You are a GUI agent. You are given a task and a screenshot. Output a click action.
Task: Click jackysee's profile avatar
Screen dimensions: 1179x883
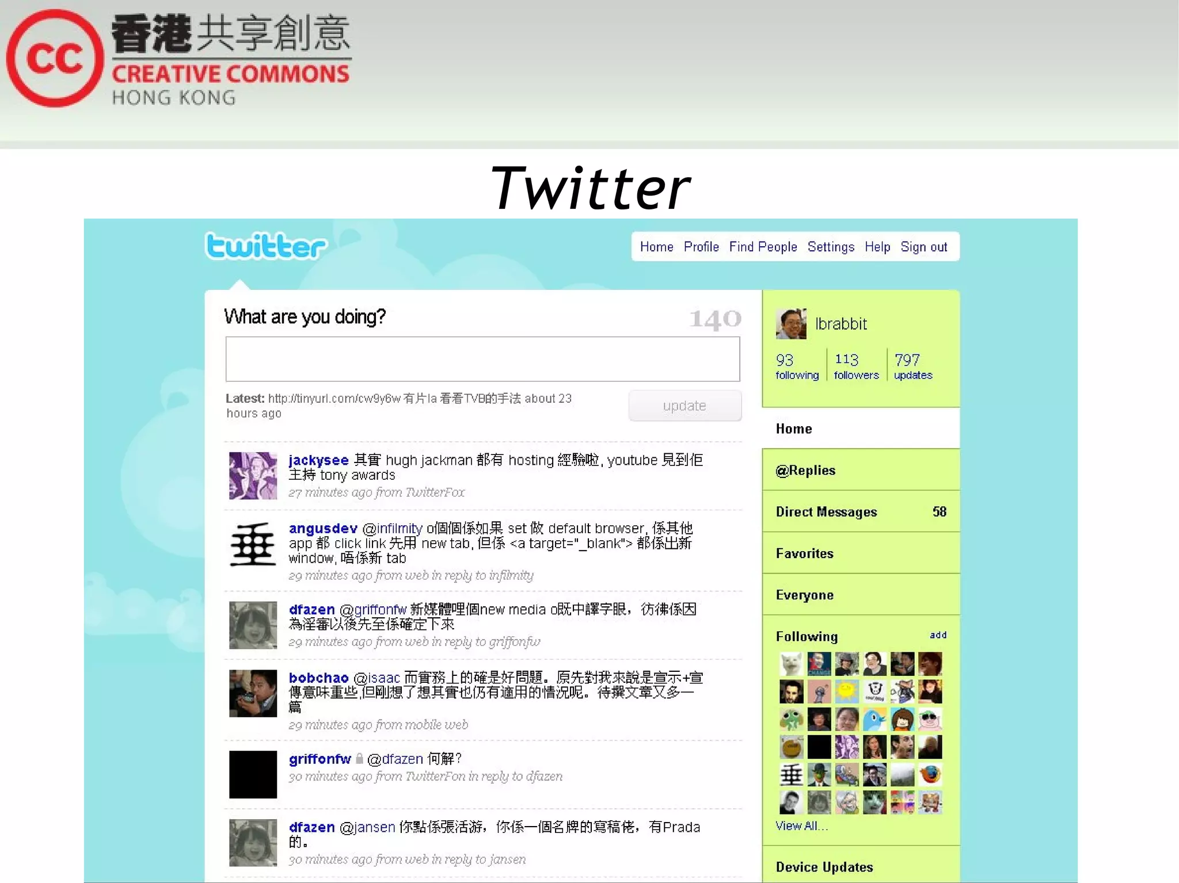253,476
